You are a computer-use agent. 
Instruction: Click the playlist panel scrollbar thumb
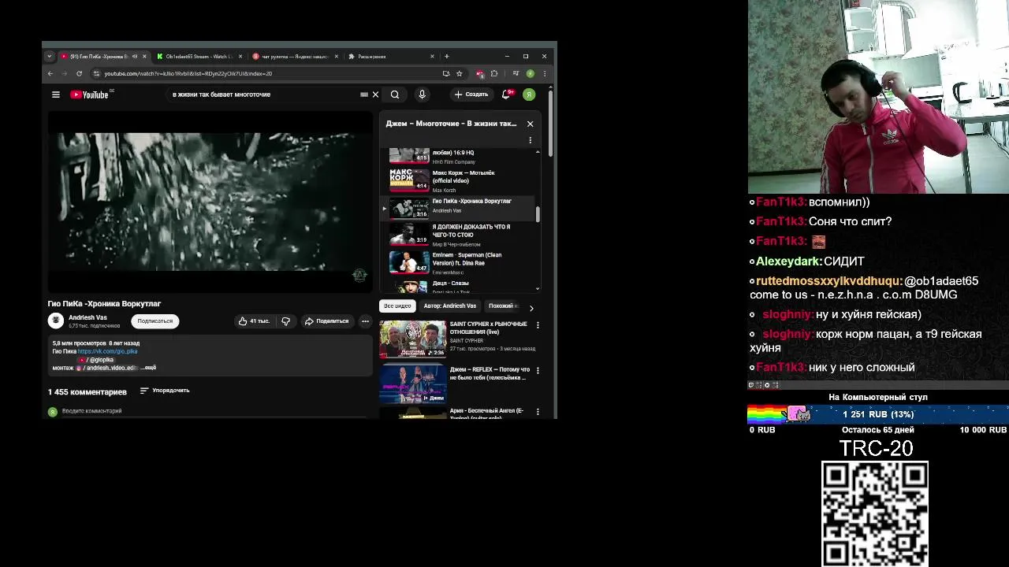pos(538,214)
